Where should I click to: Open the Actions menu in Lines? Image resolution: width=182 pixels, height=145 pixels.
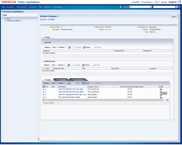click(x=47, y=83)
